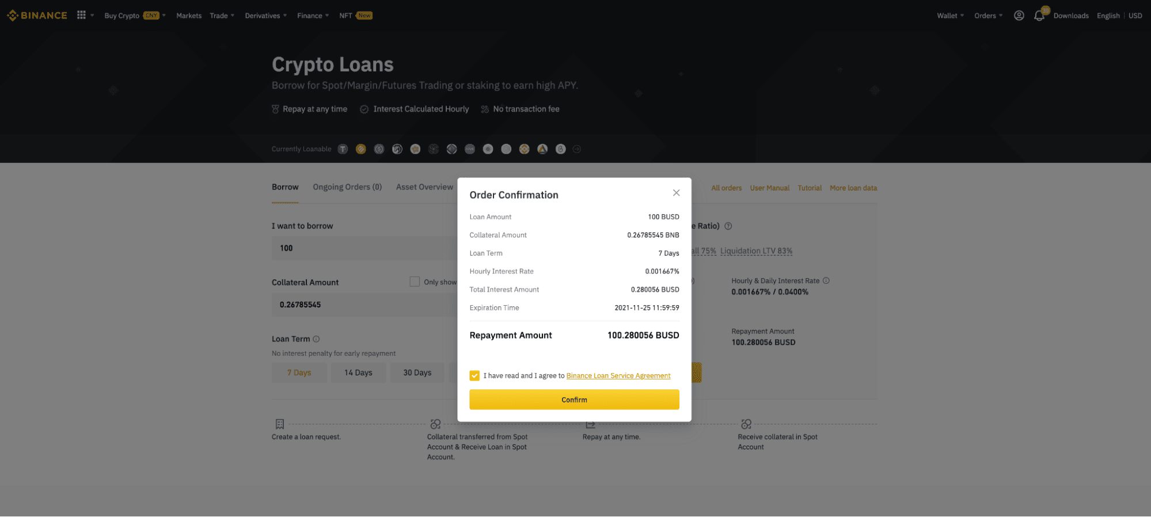Switch to the Borrow tab
This screenshot has height=517, width=1151.
point(285,187)
